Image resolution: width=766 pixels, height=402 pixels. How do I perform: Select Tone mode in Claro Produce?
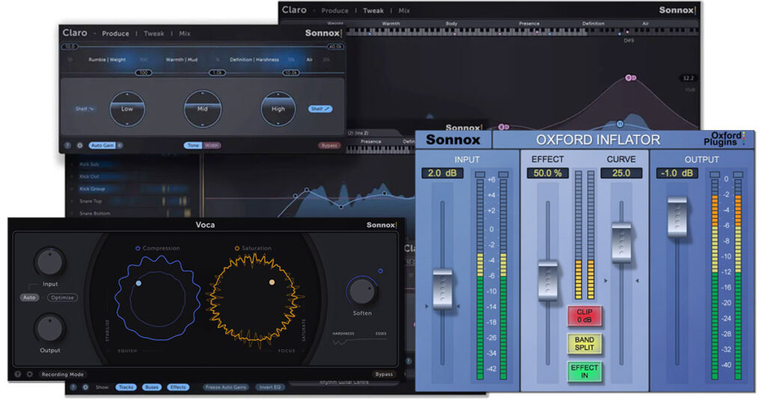coord(193,146)
